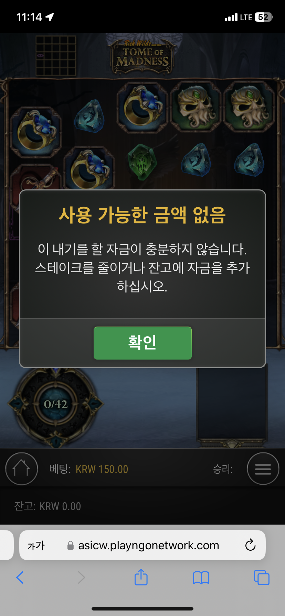Tap the green 확인 confirm button
The width and height of the screenshot is (285, 616).
coord(142,343)
